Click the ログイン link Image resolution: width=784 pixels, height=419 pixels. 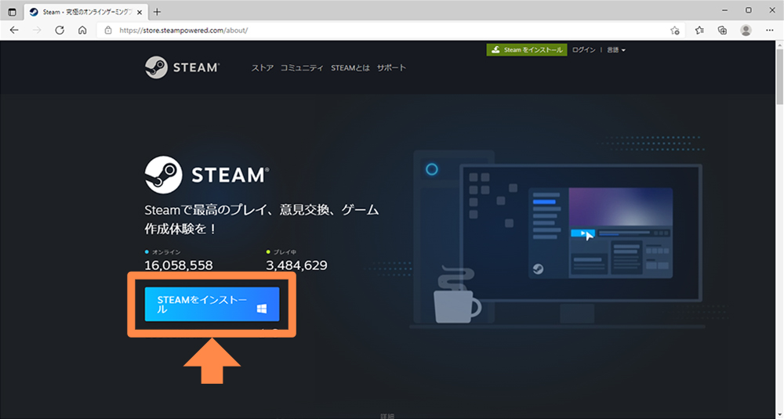coord(583,50)
